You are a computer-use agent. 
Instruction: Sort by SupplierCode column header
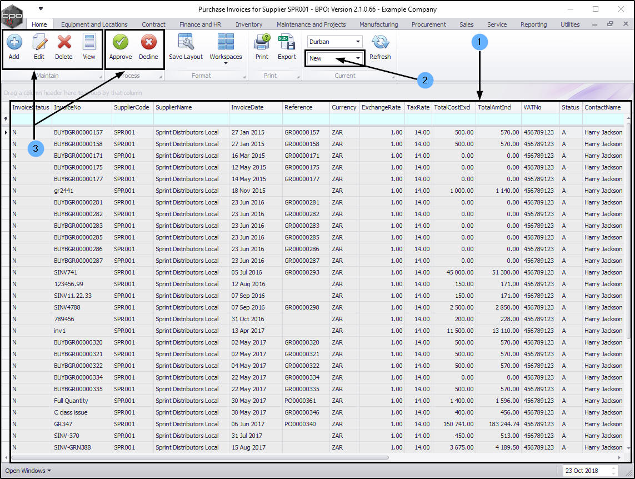coord(132,107)
